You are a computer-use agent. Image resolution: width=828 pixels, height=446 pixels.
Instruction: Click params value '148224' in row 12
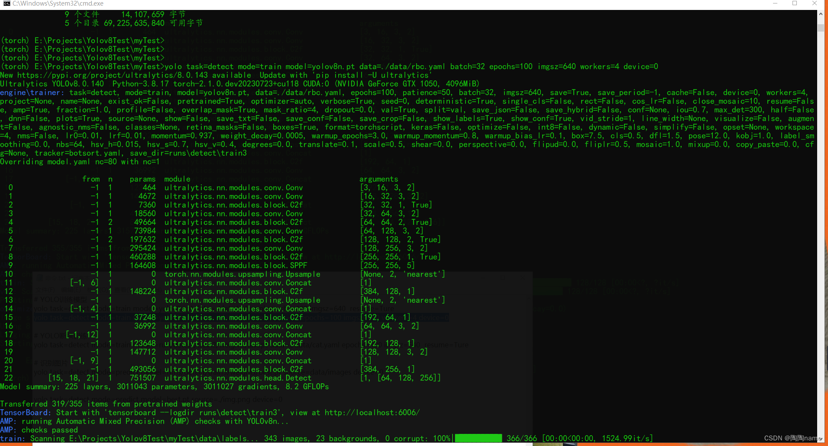click(x=142, y=292)
